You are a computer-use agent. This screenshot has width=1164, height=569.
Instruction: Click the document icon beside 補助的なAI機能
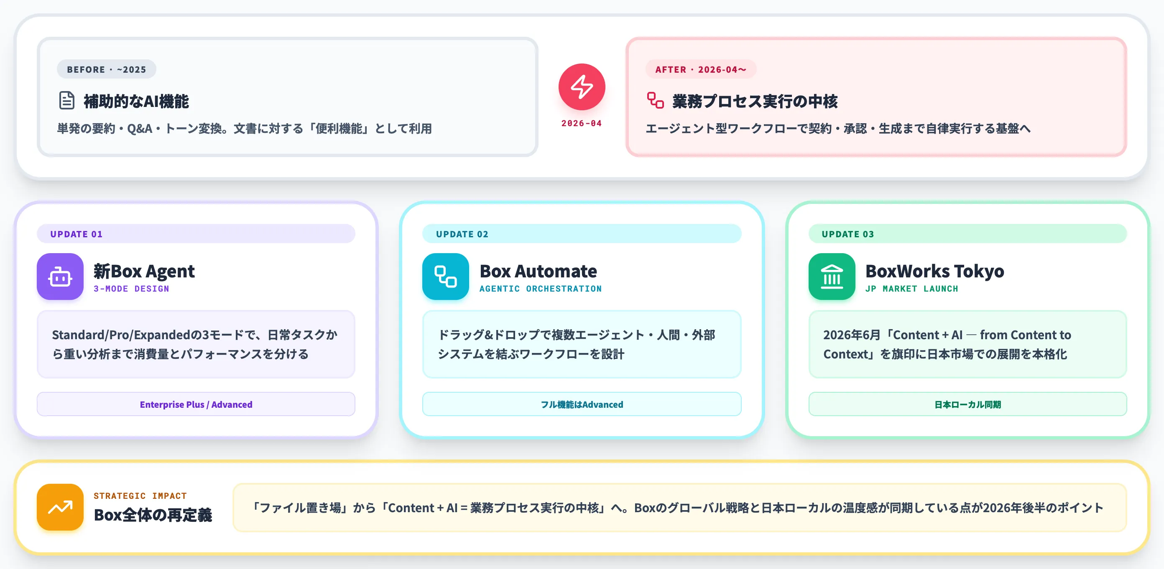67,100
